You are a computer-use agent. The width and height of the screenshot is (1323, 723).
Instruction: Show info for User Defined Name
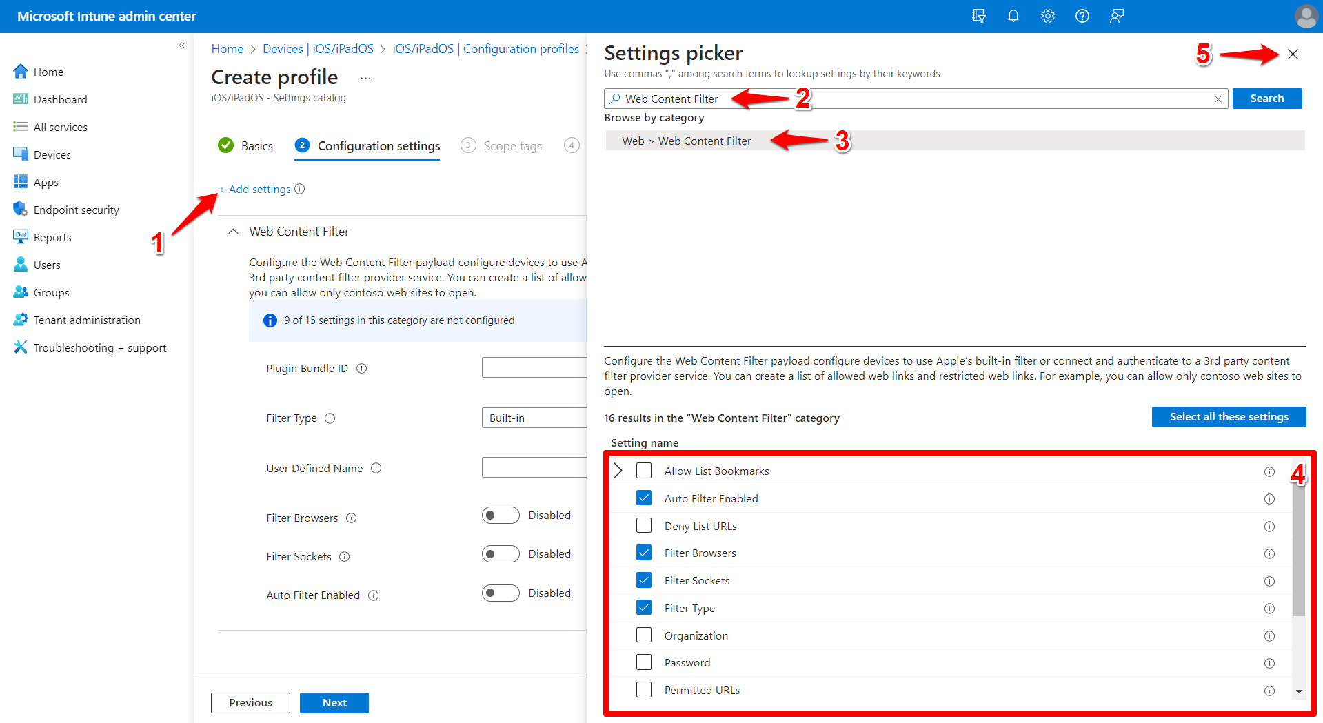(376, 468)
